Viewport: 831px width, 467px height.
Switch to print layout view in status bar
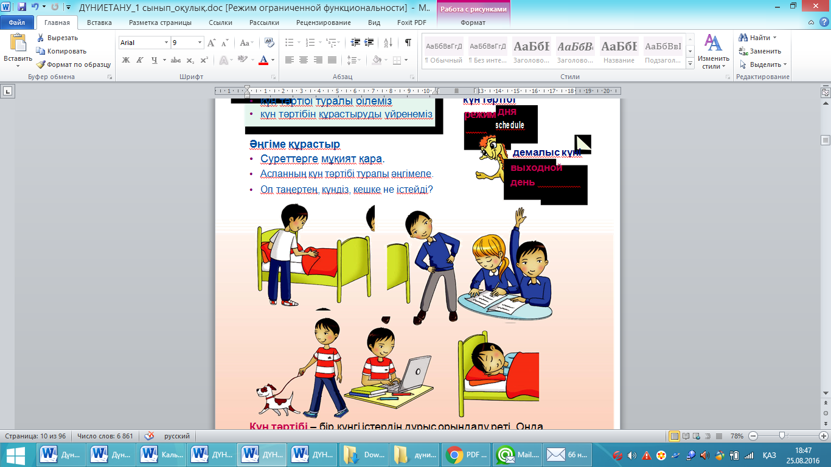point(675,436)
